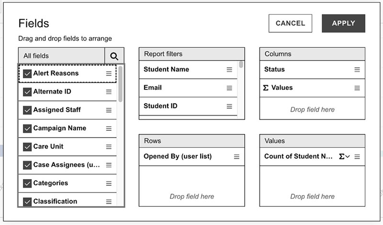Click the 'Alternate ID' field name
The image size is (383, 225).
(x=52, y=91)
